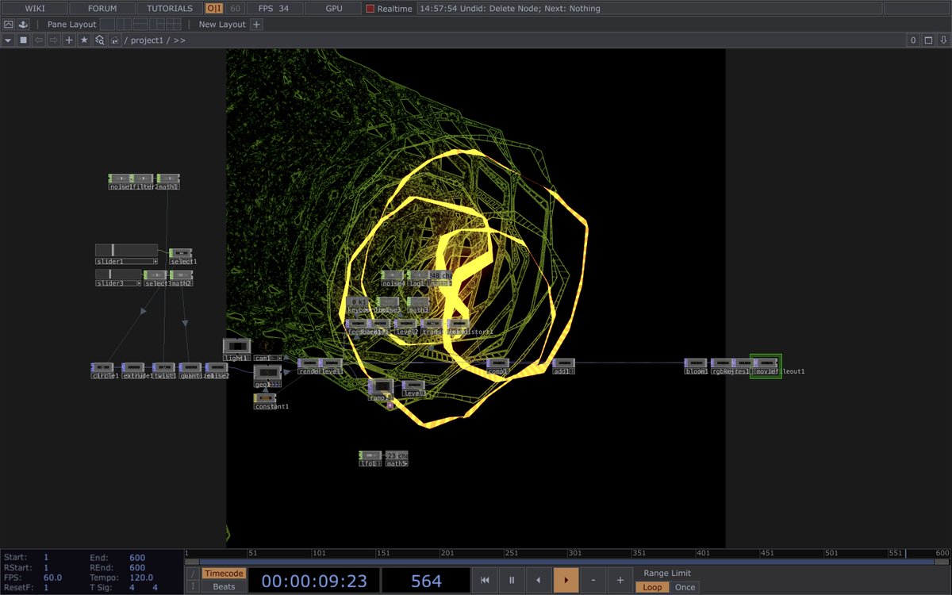Expand the slider3 node arrow
The height and width of the screenshot is (595, 952).
138,283
